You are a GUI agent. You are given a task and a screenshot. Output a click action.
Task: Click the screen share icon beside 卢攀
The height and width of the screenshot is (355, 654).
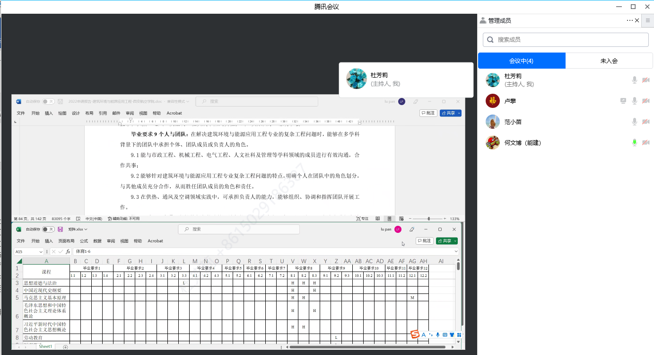click(624, 101)
